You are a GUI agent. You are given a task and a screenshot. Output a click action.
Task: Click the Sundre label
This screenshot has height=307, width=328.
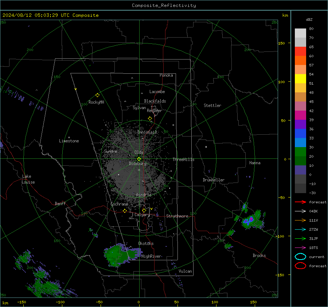(110, 151)
